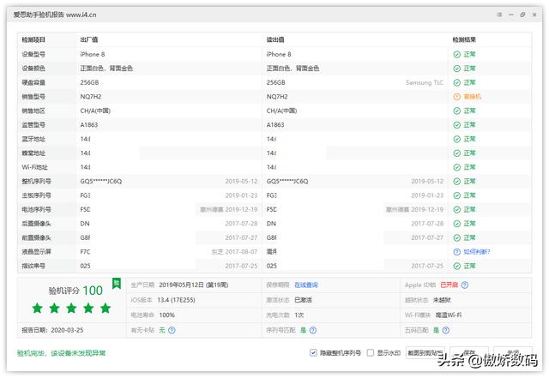Click 256GB in the 出厂值 column

(x=89, y=82)
